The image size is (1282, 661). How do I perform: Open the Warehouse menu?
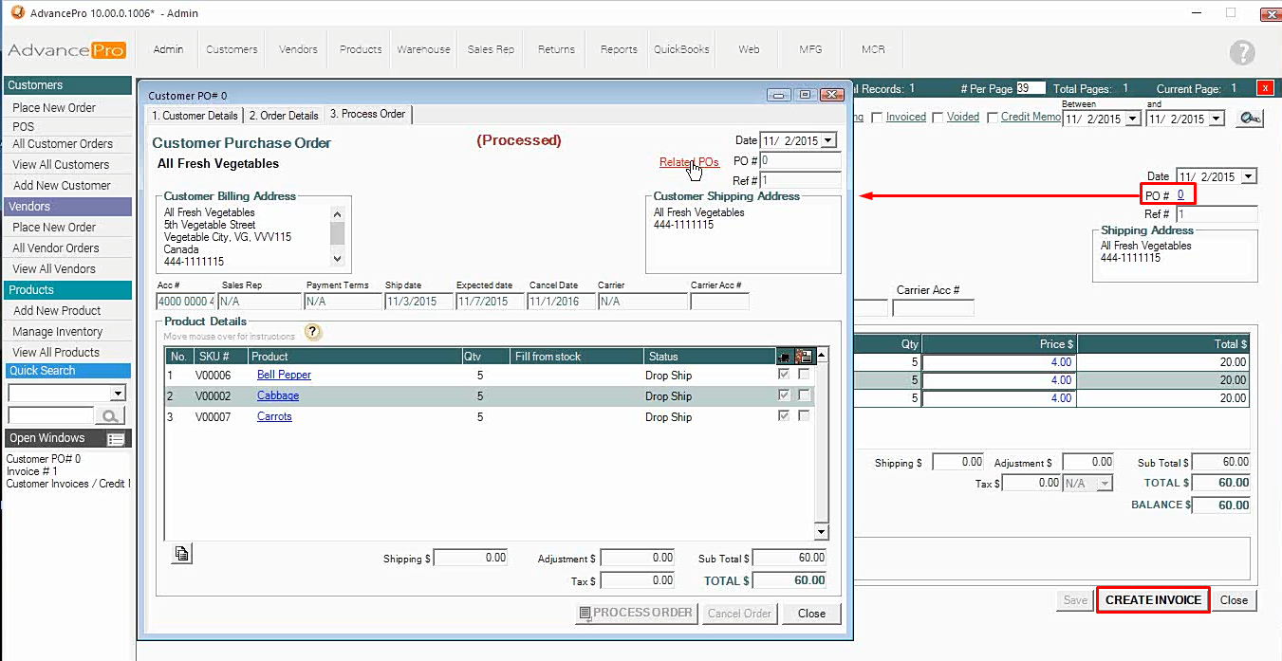coord(423,49)
